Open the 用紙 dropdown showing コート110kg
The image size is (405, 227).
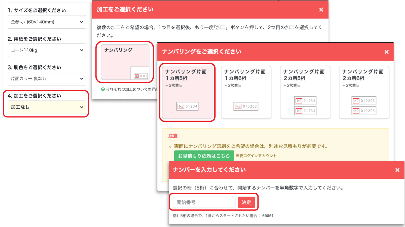[47, 50]
